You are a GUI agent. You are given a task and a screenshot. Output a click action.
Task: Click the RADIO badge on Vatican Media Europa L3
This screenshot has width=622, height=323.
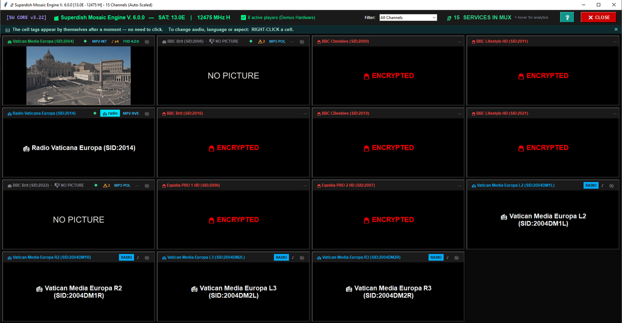281,258
